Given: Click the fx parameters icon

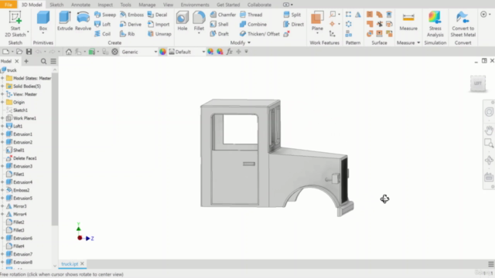Looking at the screenshot, I should 229,52.
